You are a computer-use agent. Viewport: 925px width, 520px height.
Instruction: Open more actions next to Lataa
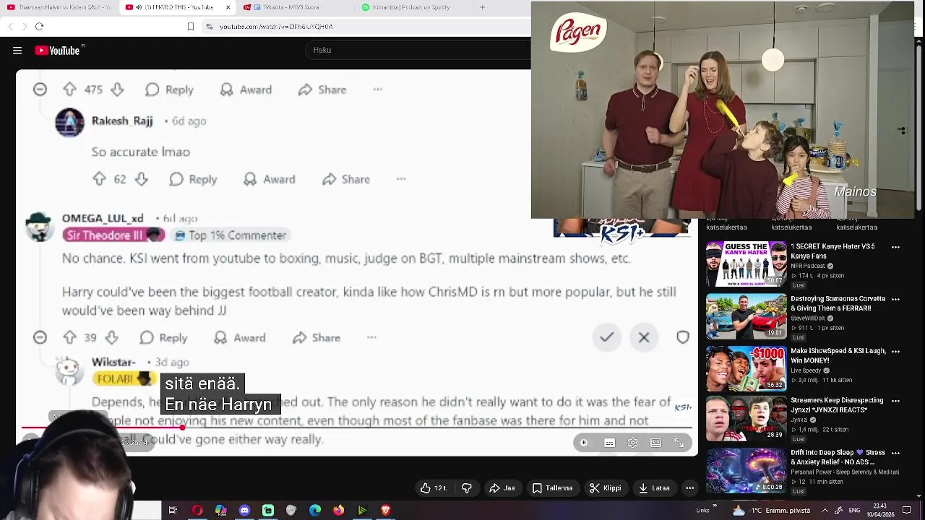pos(689,488)
